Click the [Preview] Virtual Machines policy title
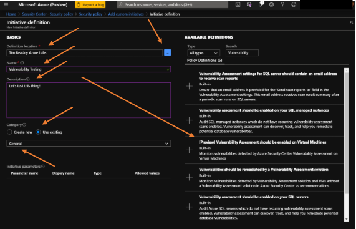 [x=262, y=142]
